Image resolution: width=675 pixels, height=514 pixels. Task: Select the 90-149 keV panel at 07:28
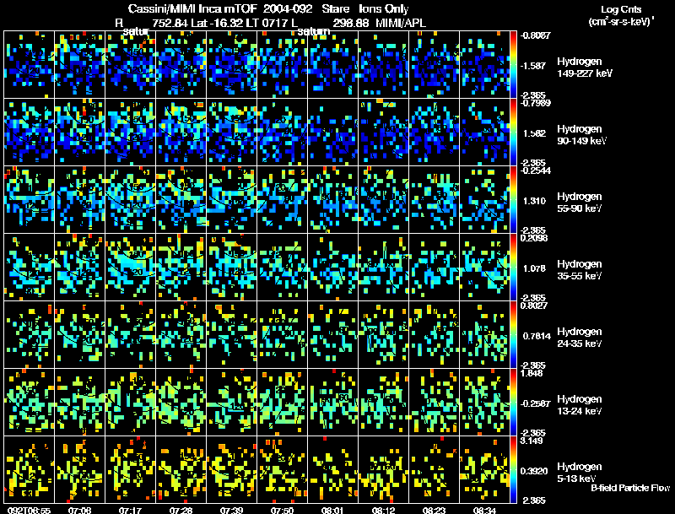coord(181,133)
